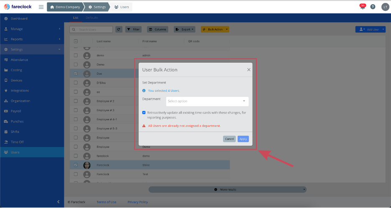Click the Bulk Action button

click(213, 29)
